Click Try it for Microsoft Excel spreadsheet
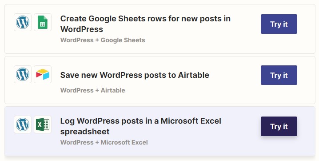The width and height of the screenshot is (319, 161). click(279, 126)
